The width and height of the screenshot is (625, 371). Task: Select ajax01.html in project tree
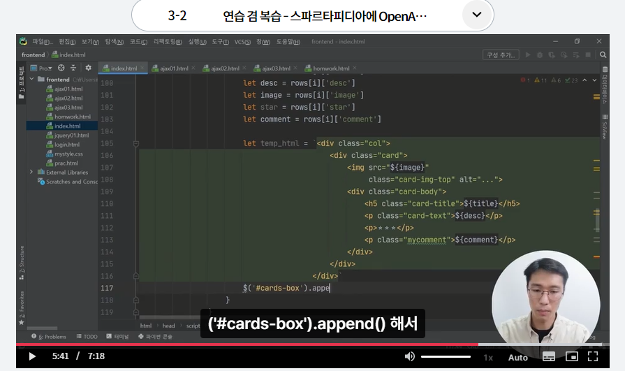coord(64,89)
